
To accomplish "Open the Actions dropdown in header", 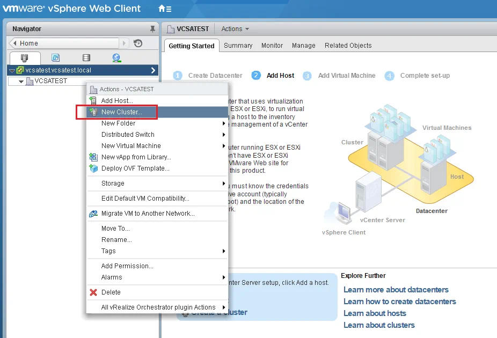I will pos(235,29).
